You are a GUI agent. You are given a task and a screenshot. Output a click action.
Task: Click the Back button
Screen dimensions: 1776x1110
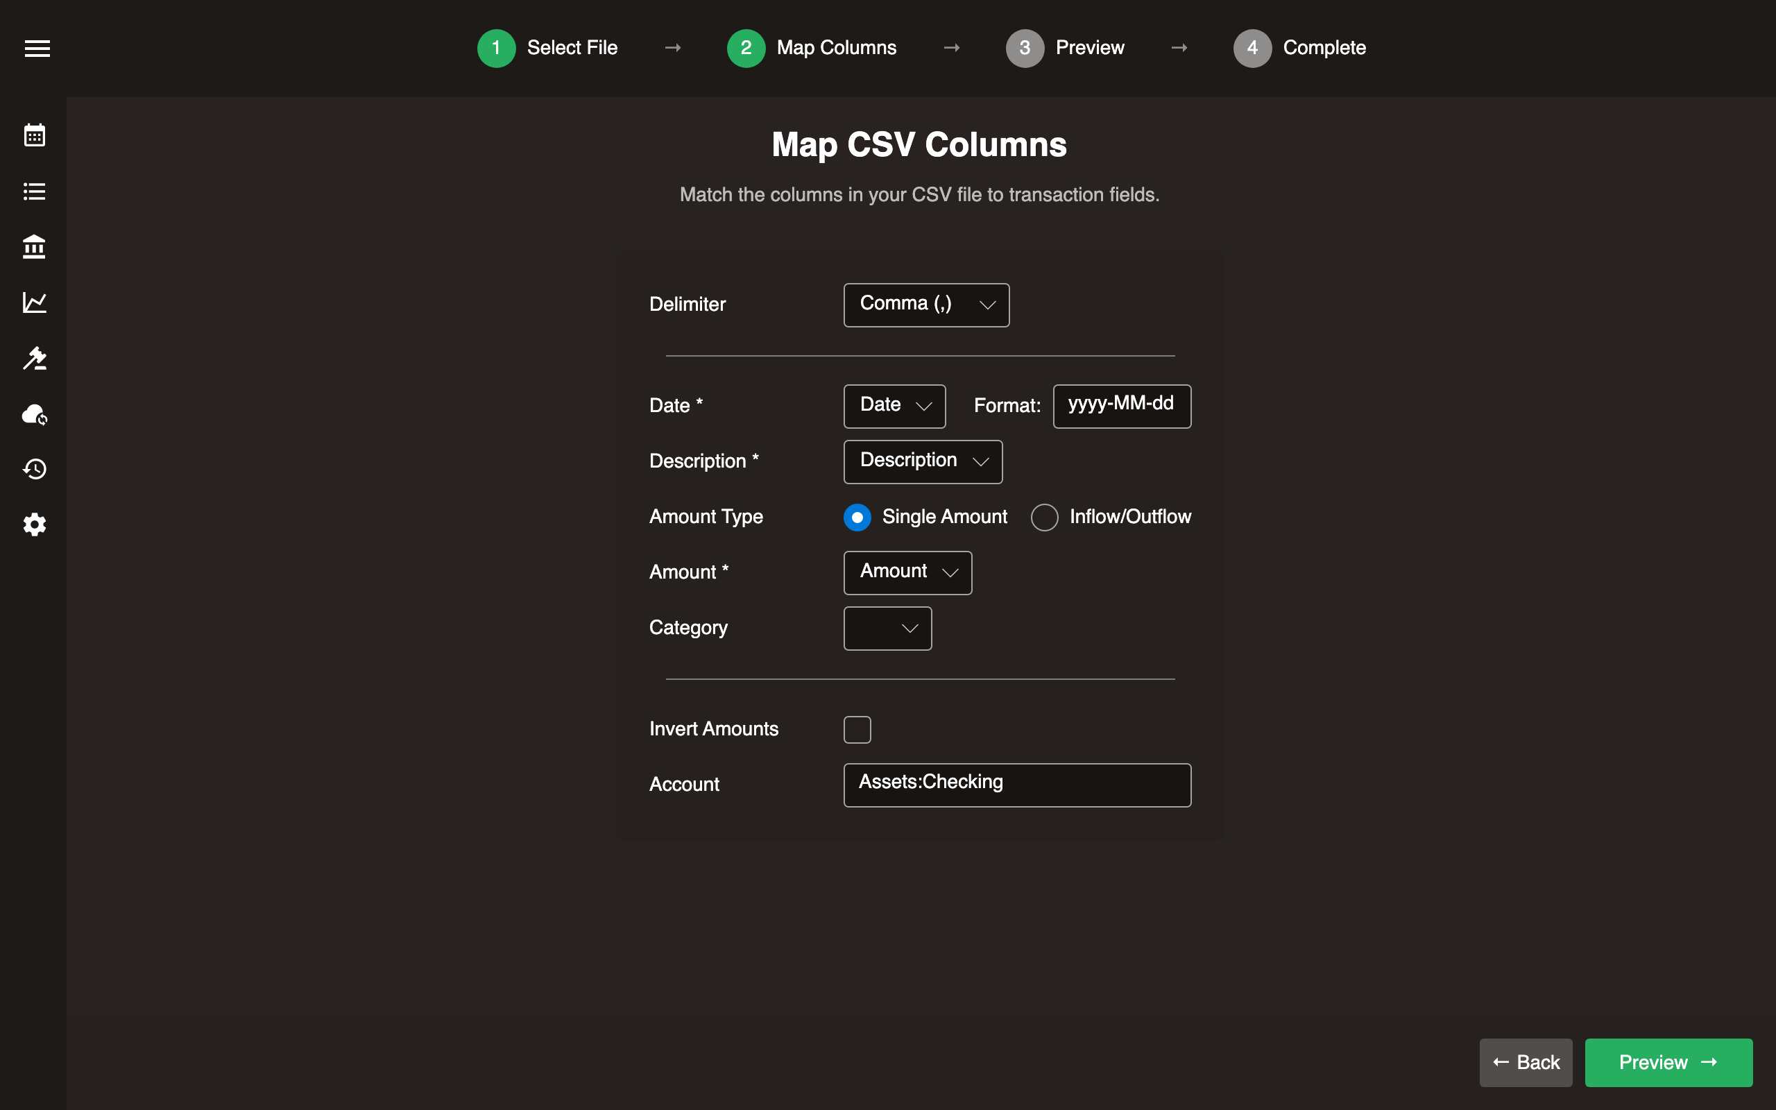click(1525, 1062)
